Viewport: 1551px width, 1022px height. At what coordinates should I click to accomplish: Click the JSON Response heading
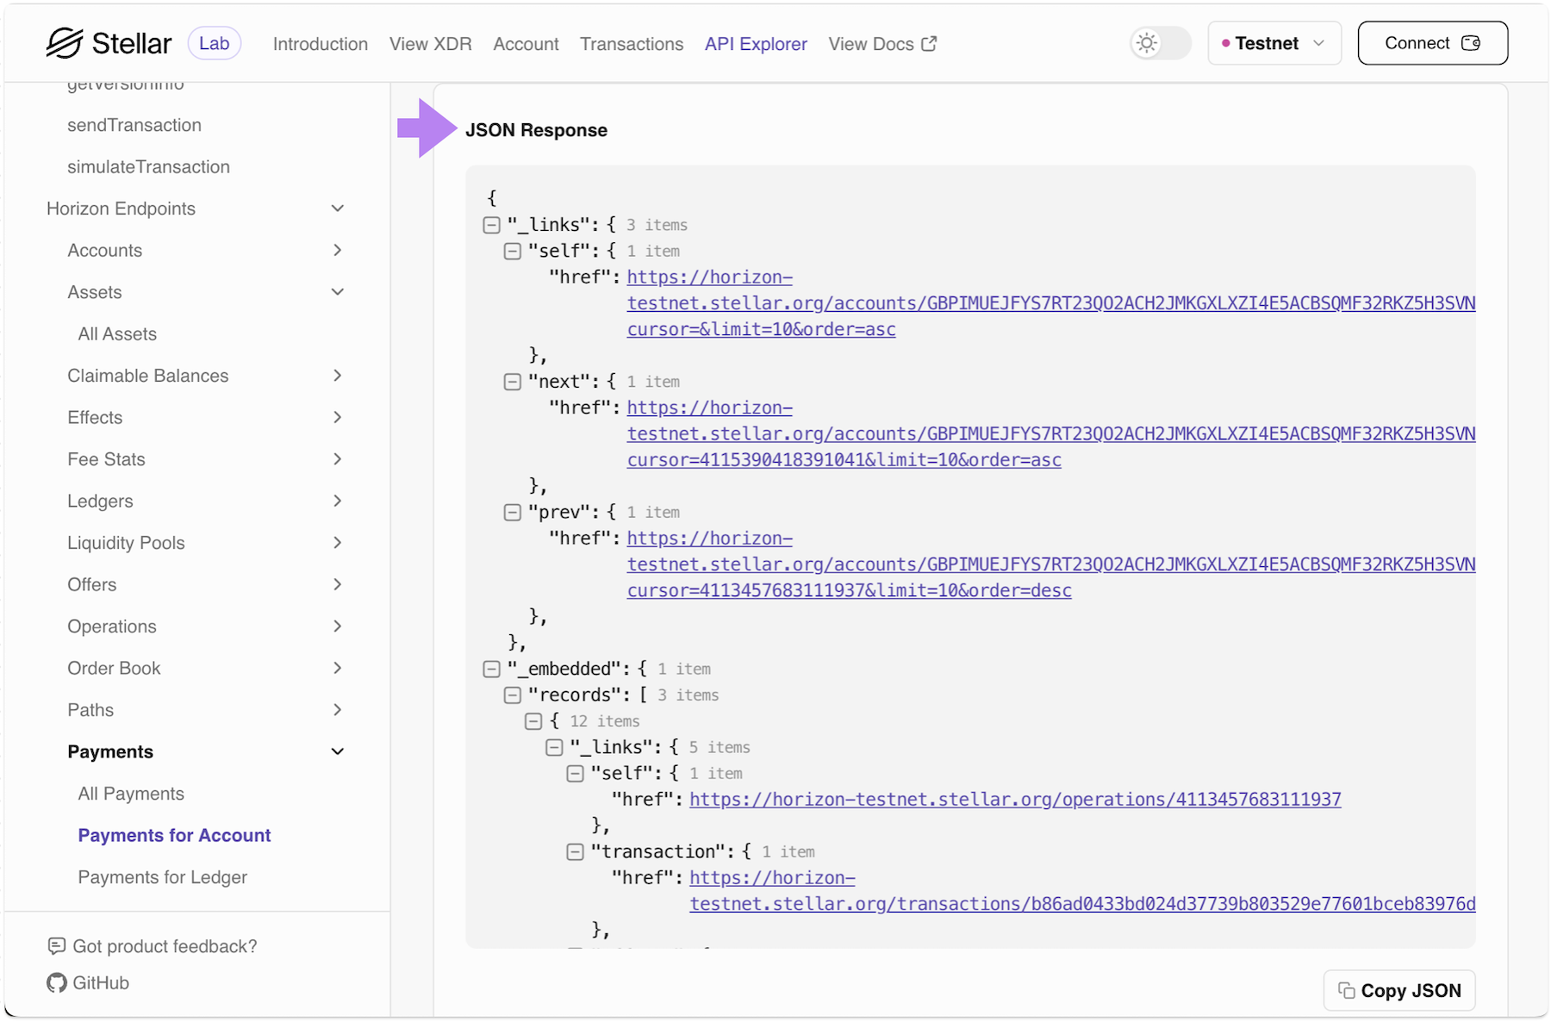coord(536,130)
